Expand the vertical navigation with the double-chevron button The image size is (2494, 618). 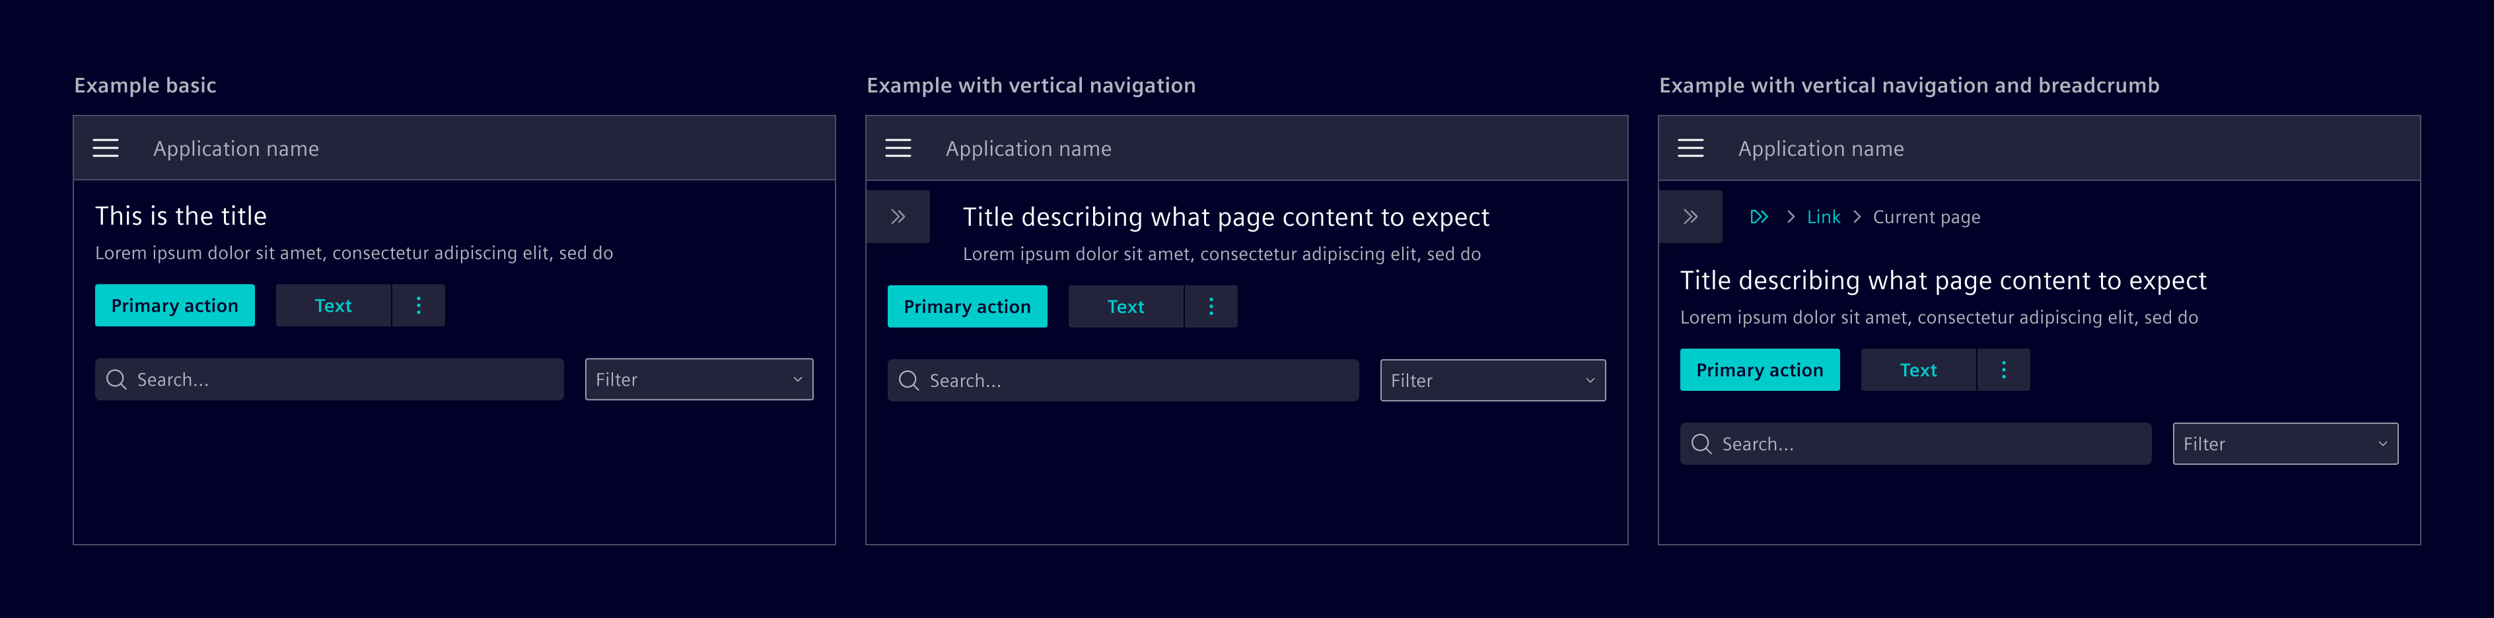pyautogui.click(x=898, y=217)
